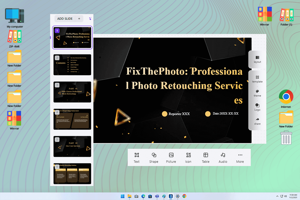Open Settings gear in taskbar
The height and width of the screenshot is (200, 300).
click(178, 196)
